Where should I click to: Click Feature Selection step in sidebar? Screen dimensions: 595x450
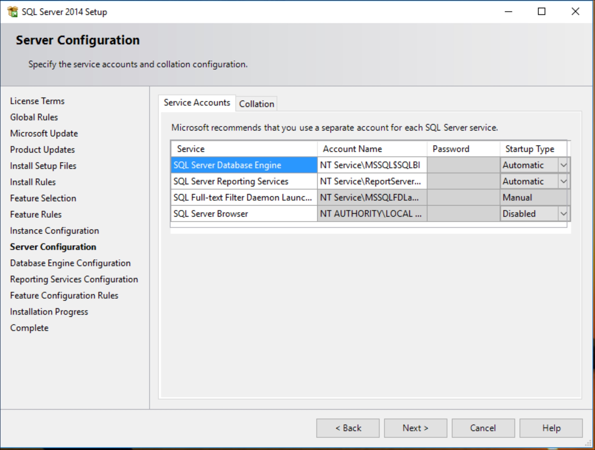43,198
